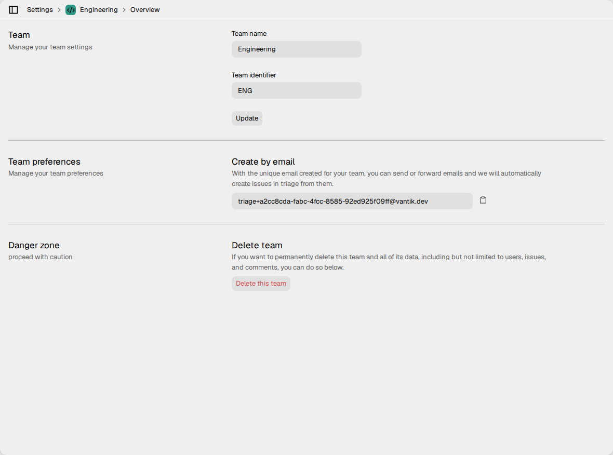Go to Engineering breadcrumb

click(99, 10)
